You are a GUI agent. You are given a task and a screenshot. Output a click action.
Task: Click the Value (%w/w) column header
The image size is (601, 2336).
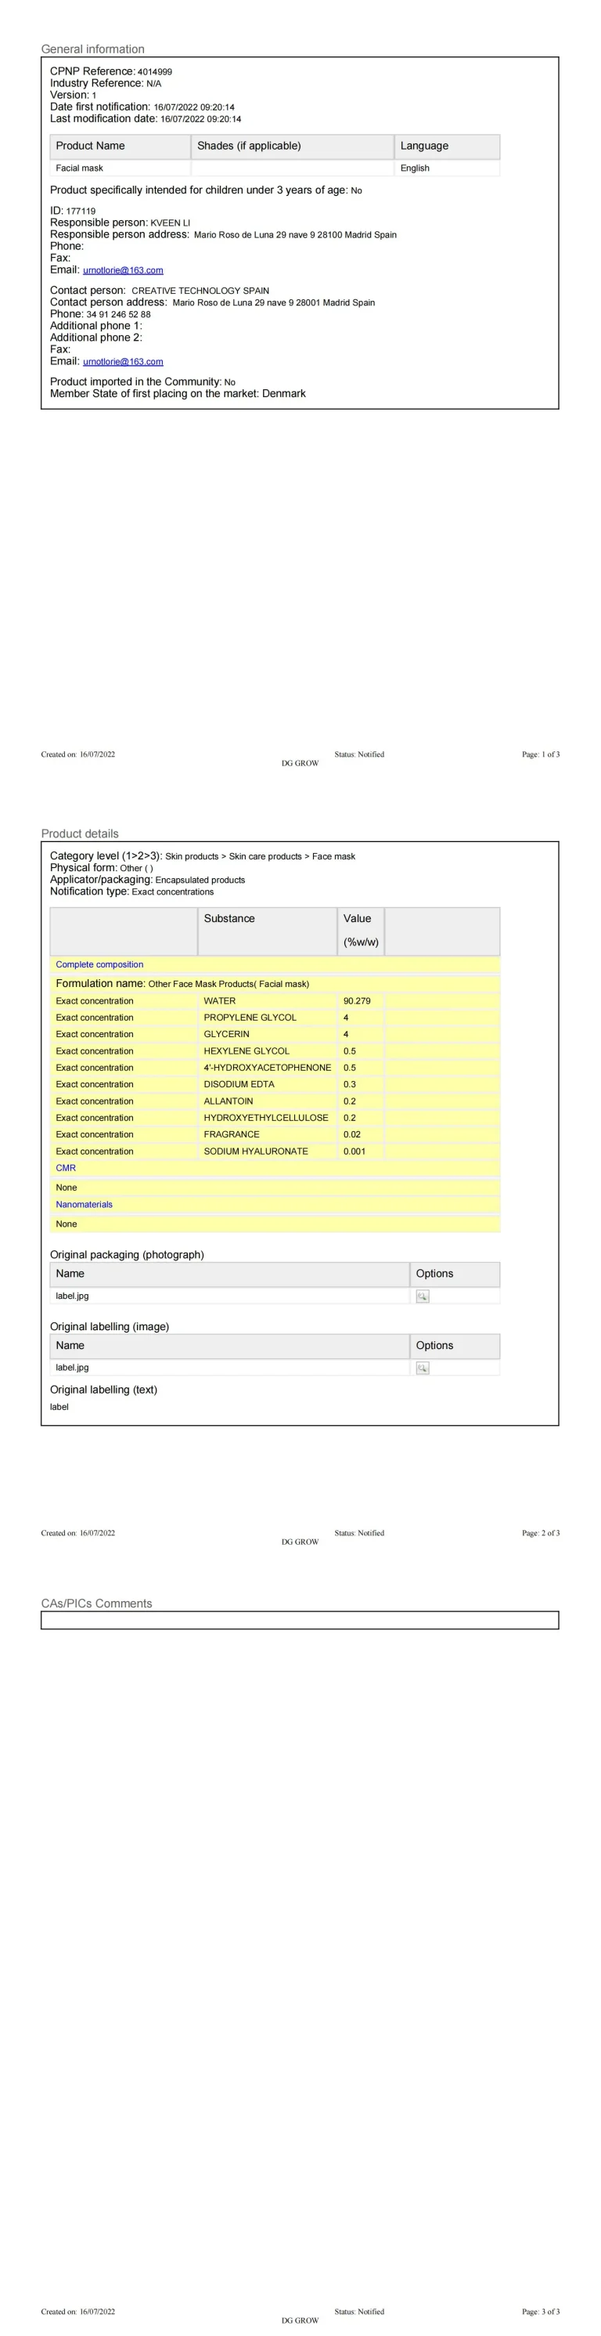(x=360, y=930)
